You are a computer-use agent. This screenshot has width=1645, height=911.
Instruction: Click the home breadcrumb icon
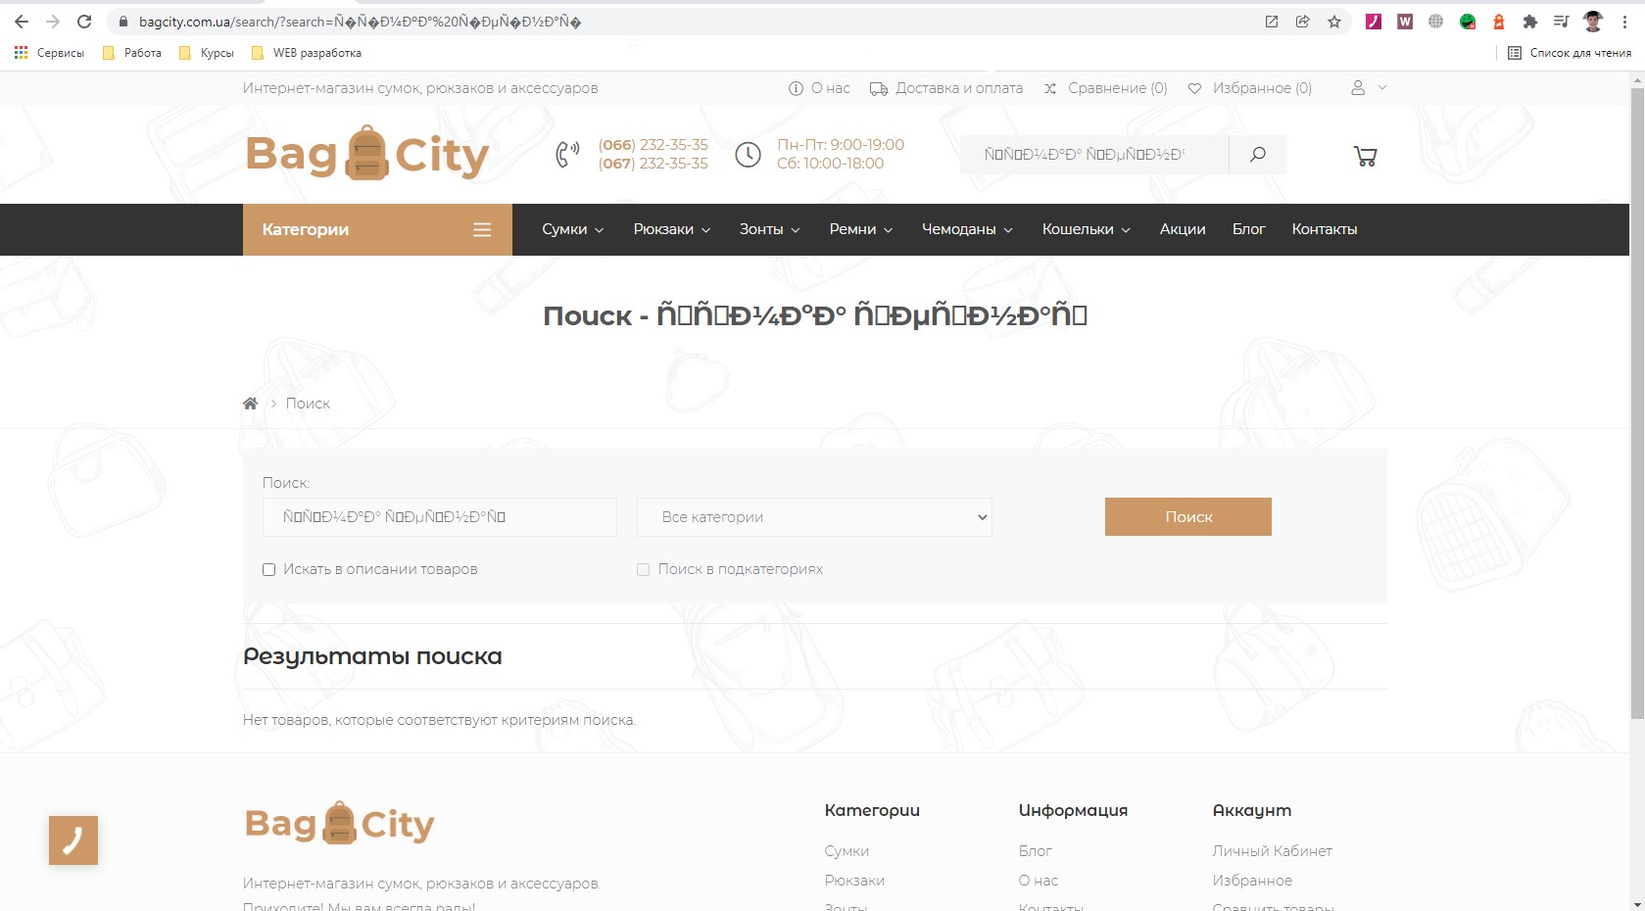tap(251, 404)
